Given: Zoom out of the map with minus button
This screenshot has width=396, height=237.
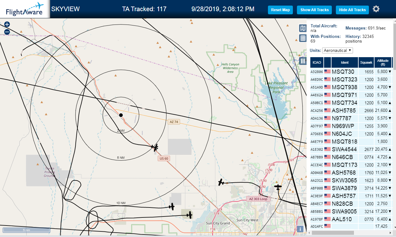Looking at the screenshot, I should [7, 32].
